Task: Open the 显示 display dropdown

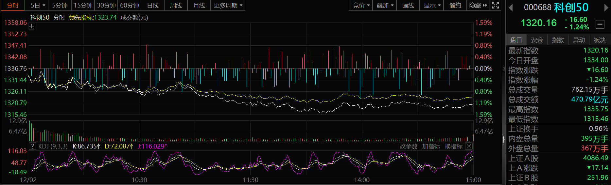Action: [432, 6]
